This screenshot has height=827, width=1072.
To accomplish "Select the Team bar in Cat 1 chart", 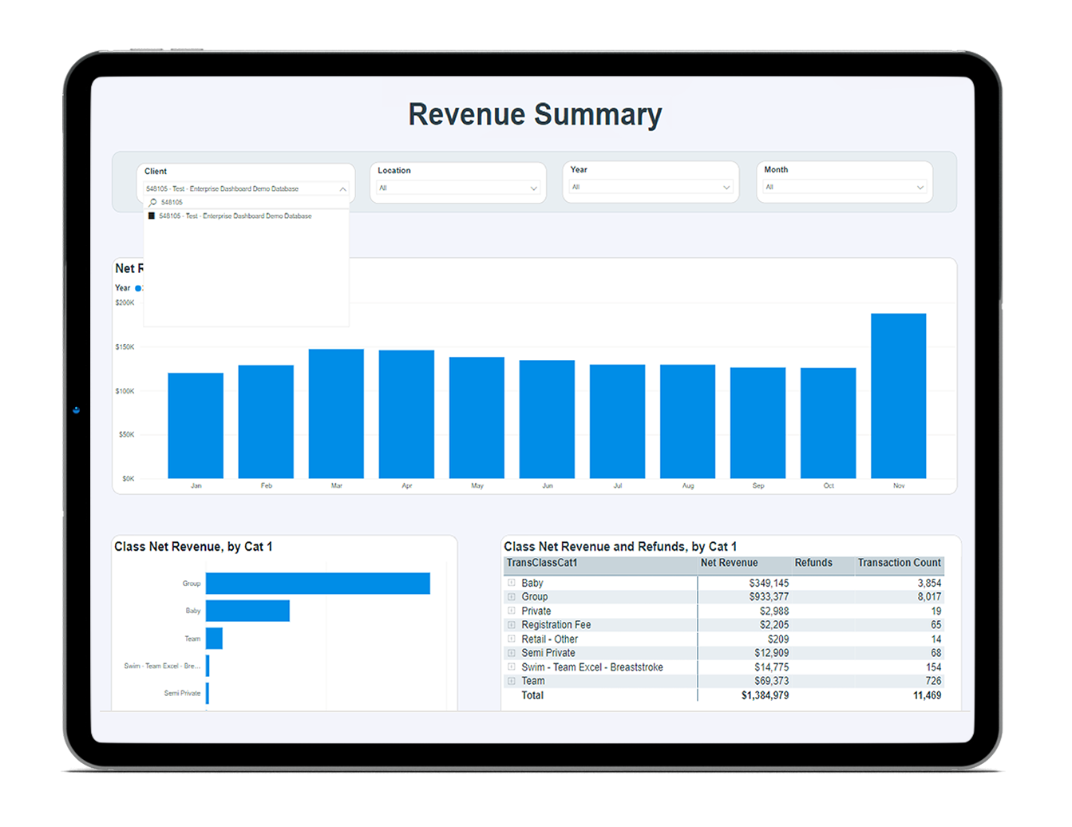I will click(214, 639).
